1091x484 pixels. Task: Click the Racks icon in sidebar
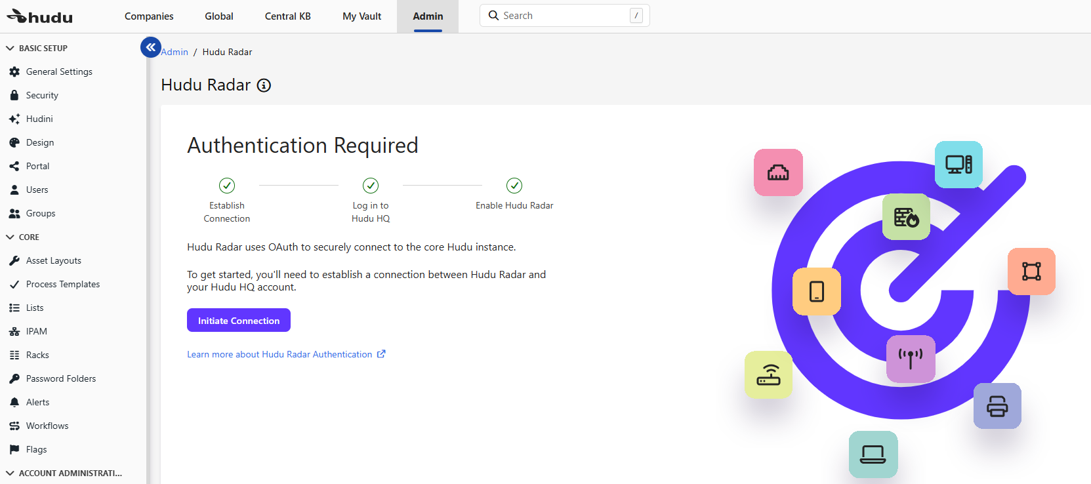14,355
